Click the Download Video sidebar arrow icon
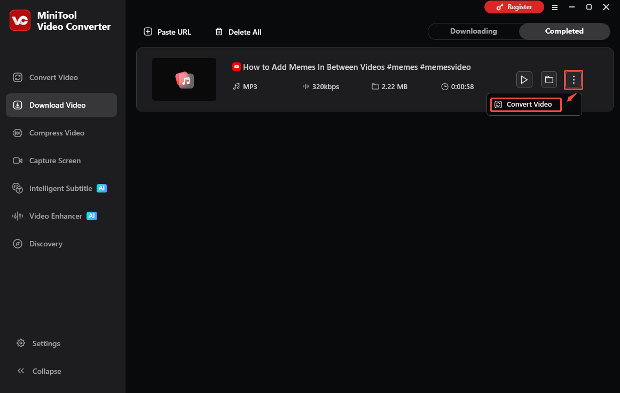The width and height of the screenshot is (620, 393). coord(18,105)
